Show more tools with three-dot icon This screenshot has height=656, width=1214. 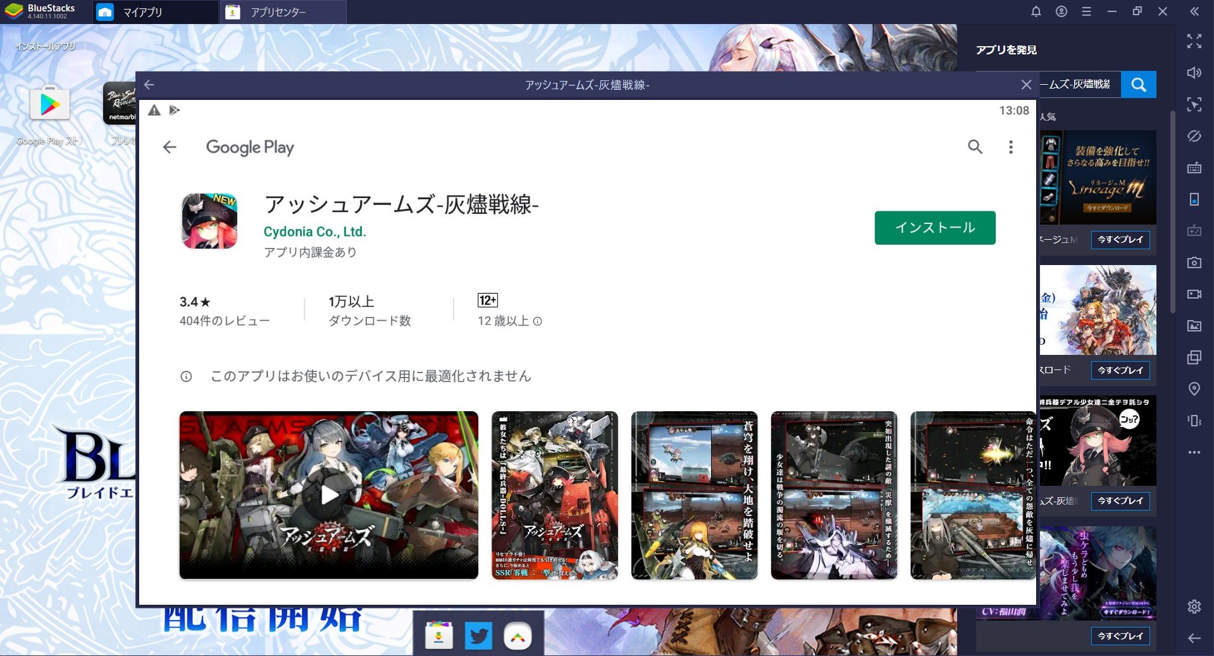tap(1194, 452)
